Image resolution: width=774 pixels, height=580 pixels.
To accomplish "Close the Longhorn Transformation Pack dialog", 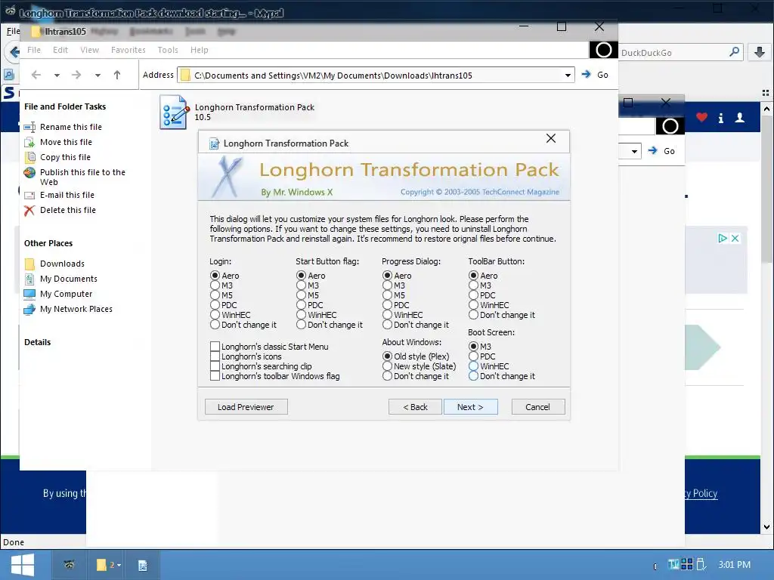I will 551,139.
